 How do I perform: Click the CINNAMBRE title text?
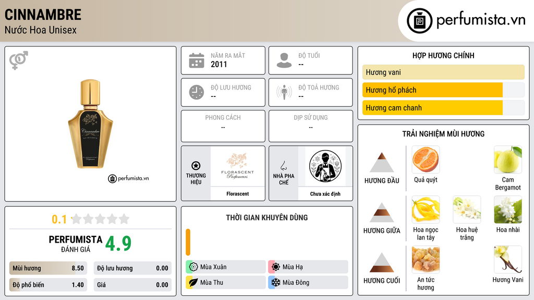(43, 15)
